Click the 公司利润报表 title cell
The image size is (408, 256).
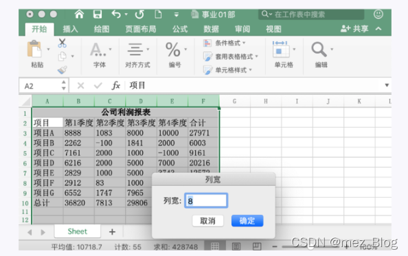(x=126, y=113)
